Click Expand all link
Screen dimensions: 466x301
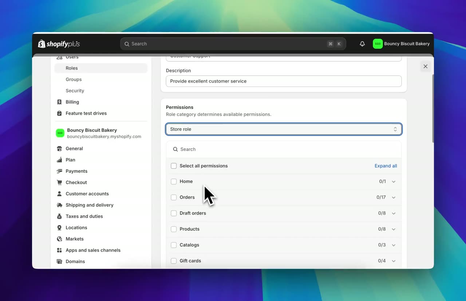[x=386, y=166]
